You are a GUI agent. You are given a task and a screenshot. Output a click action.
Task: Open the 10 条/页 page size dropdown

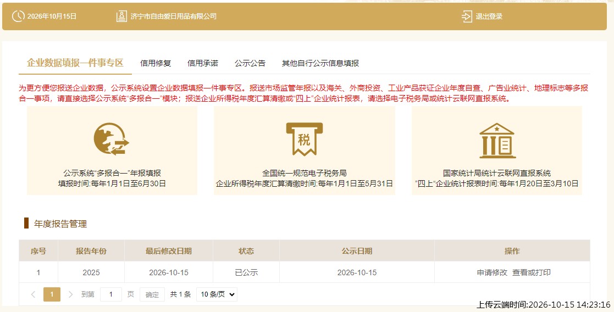click(x=217, y=294)
